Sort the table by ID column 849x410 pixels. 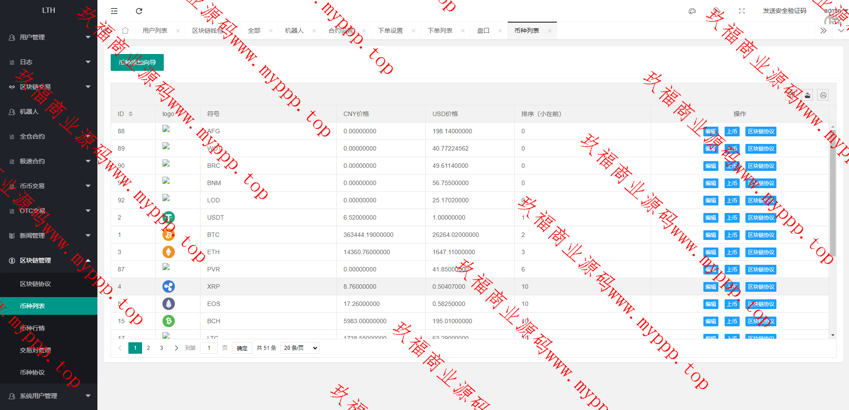point(131,114)
